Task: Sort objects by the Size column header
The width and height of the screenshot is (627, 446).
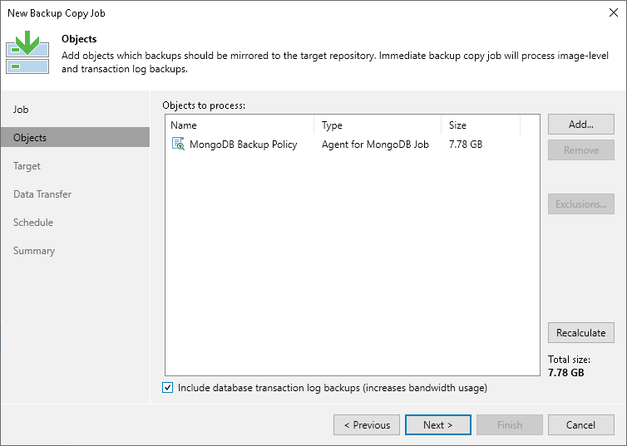Action: [x=481, y=125]
